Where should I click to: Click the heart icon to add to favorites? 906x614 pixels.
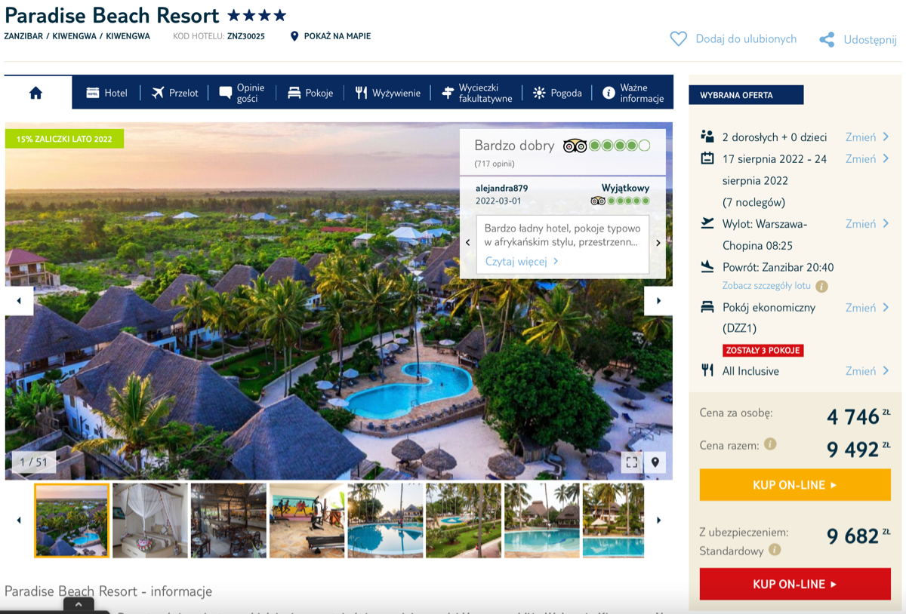[x=679, y=38]
